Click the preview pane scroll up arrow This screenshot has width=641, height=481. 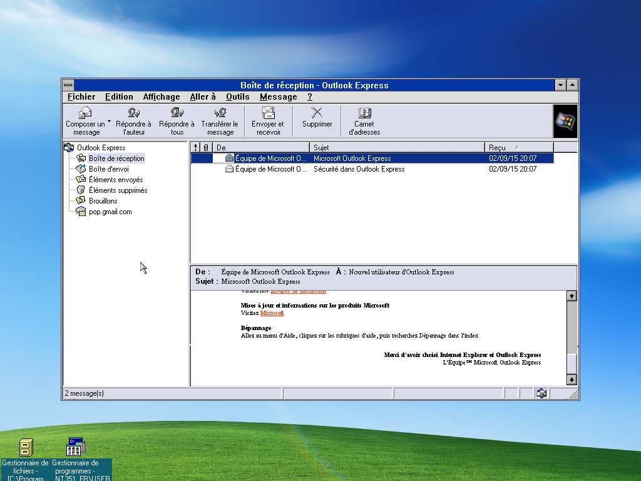tap(571, 296)
